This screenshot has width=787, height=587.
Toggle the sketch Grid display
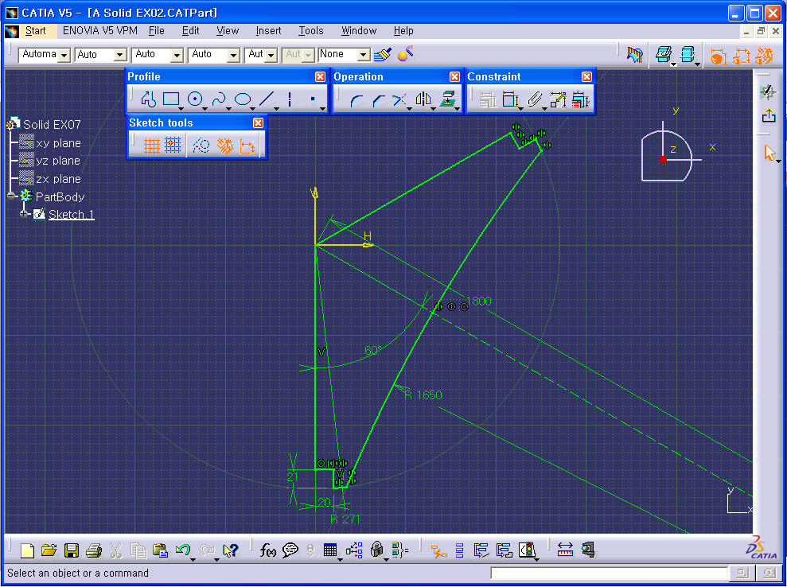point(152,146)
